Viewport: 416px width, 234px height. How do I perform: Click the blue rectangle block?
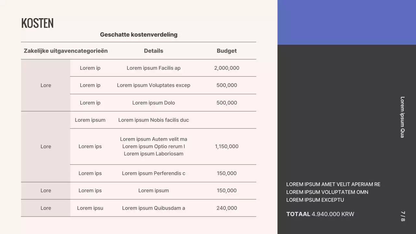pyautogui.click(x=346, y=22)
